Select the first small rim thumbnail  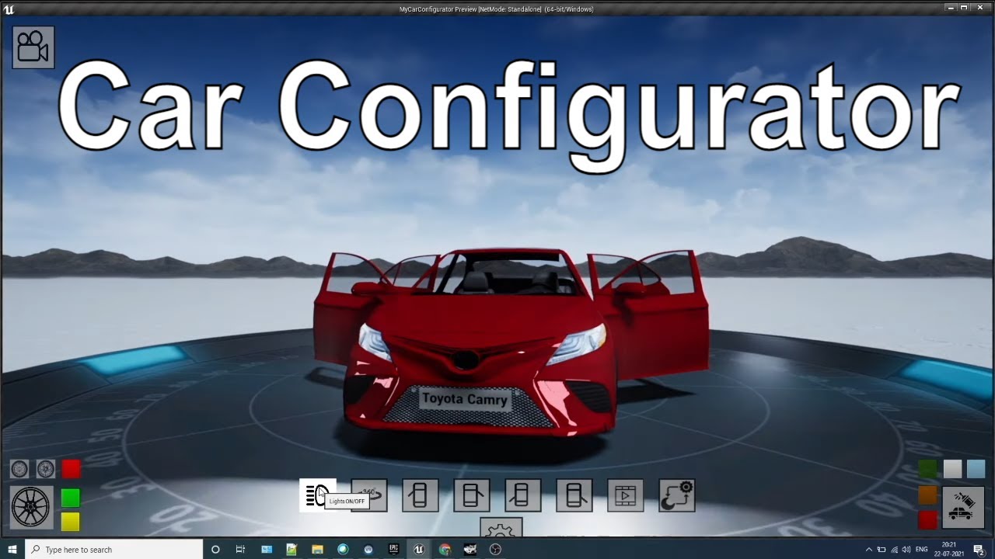[19, 469]
